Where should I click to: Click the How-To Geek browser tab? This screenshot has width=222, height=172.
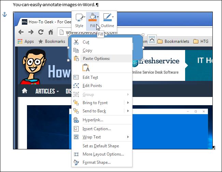[x=46, y=22]
